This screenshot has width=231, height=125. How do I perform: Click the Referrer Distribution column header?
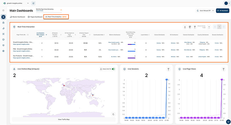tap(114, 35)
